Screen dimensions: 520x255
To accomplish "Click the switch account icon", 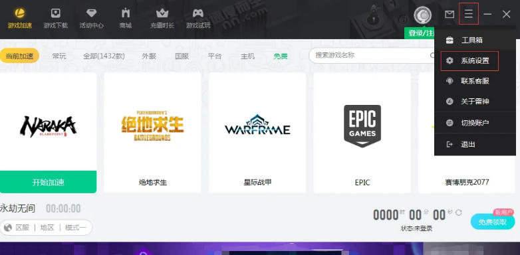I will [x=450, y=123].
